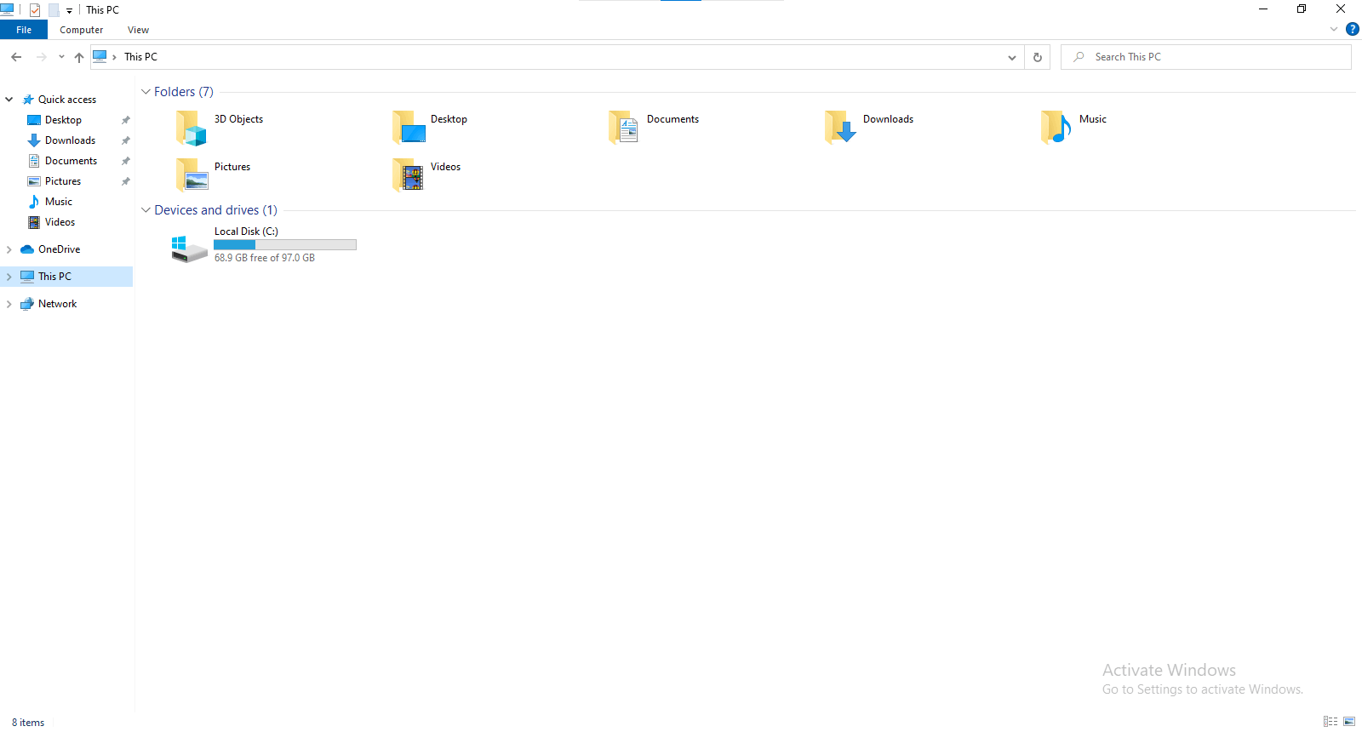Open the Downloads folder in Folders section

pos(841,127)
